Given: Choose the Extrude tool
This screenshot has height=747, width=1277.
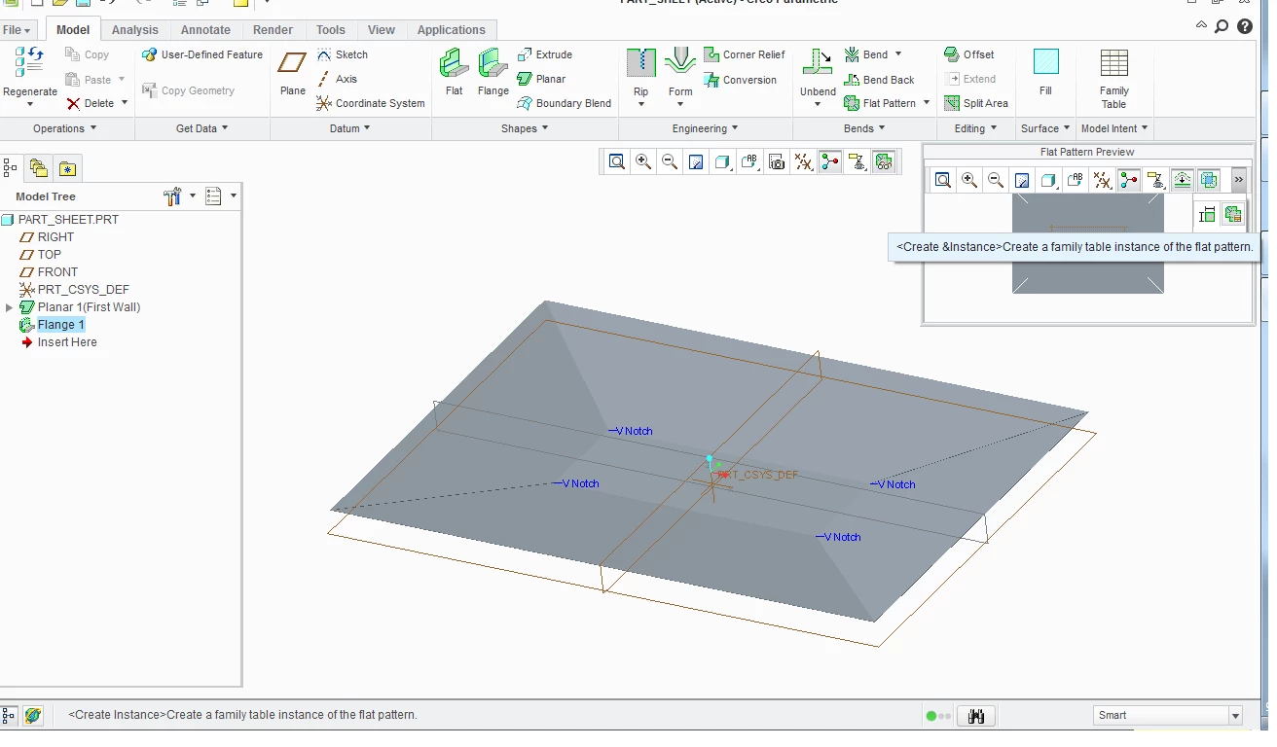Looking at the screenshot, I should pos(544,54).
